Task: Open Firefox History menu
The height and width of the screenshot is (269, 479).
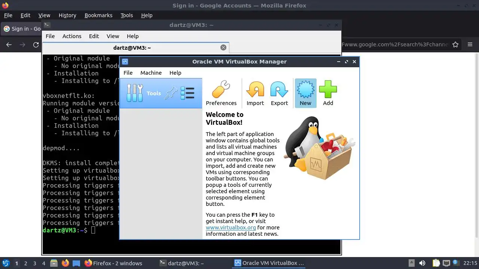Action: [67, 15]
